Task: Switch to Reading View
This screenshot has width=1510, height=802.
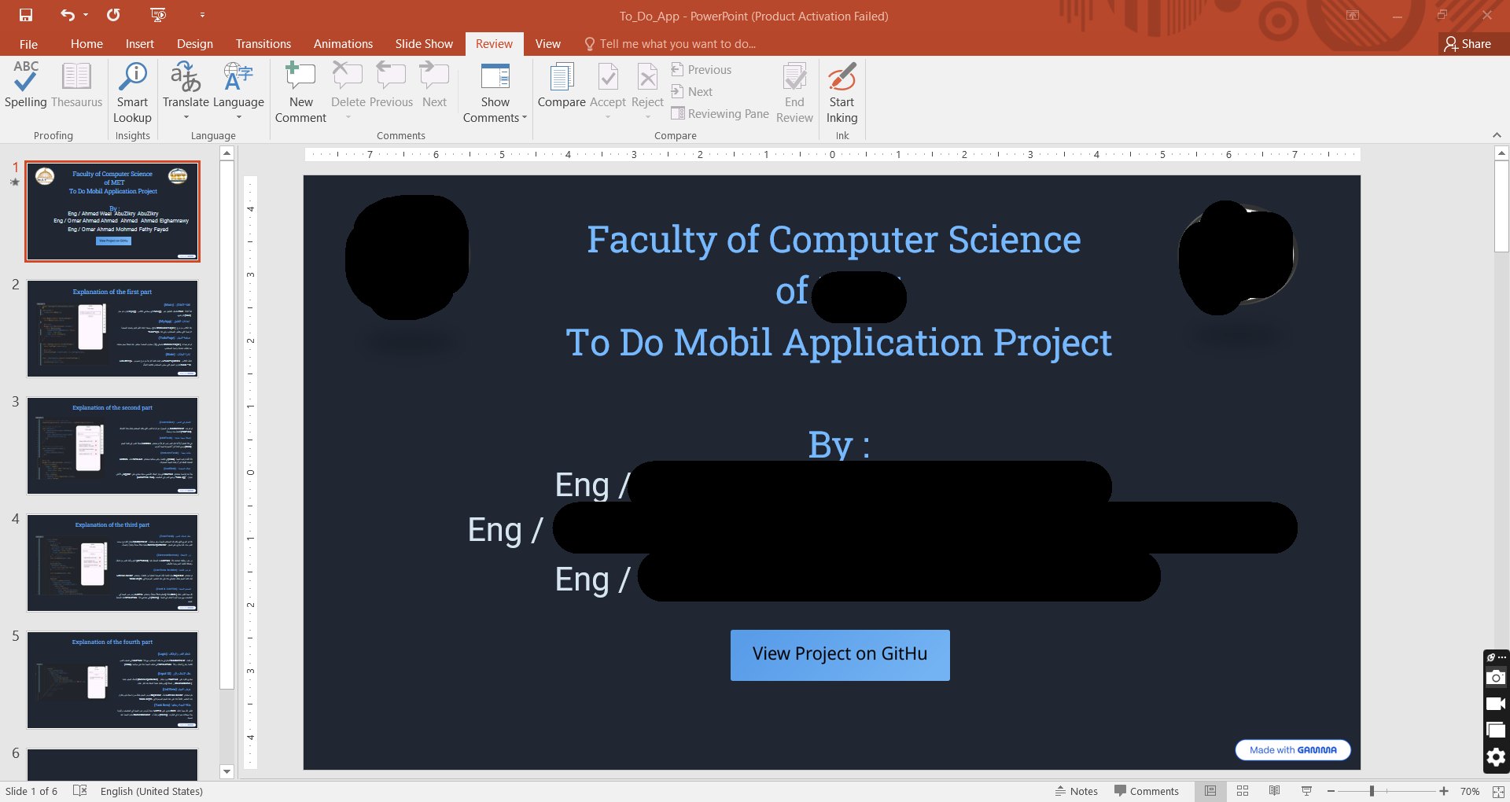Action: [1274, 791]
